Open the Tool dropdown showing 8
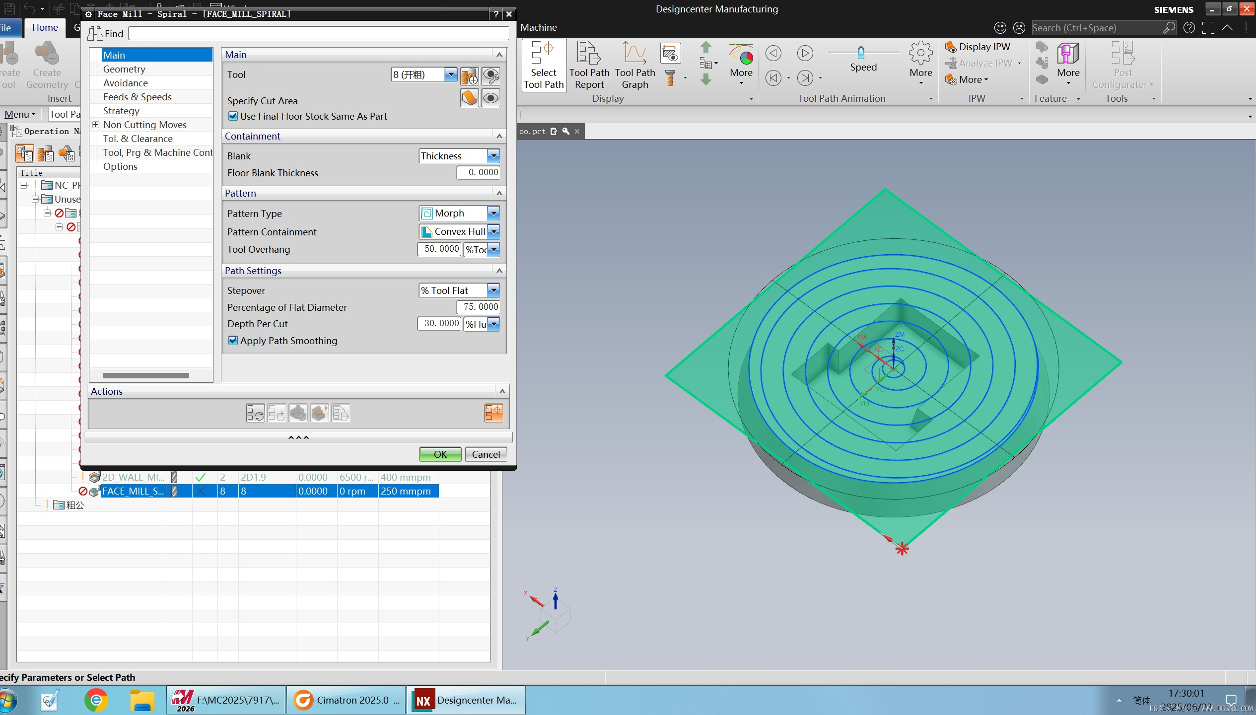Image resolution: width=1256 pixels, height=715 pixels. [x=450, y=74]
